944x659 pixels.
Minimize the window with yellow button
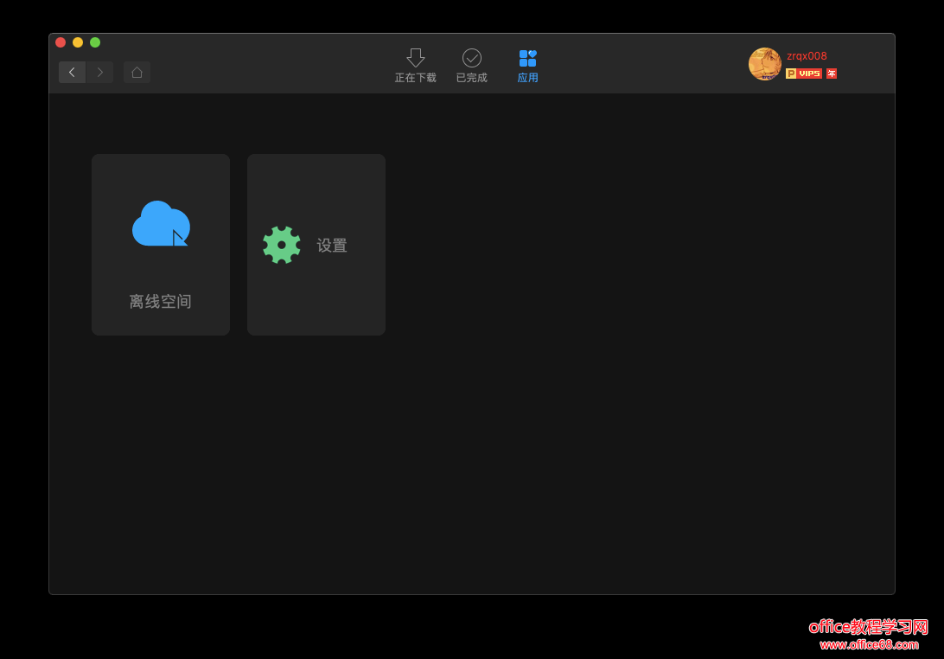(78, 42)
